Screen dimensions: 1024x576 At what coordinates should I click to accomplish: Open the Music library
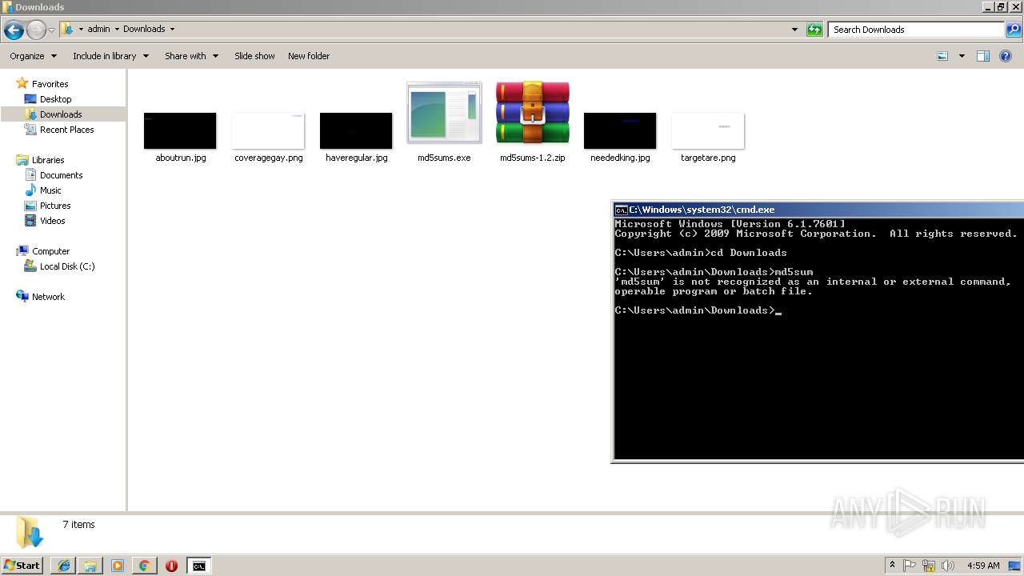(x=50, y=190)
